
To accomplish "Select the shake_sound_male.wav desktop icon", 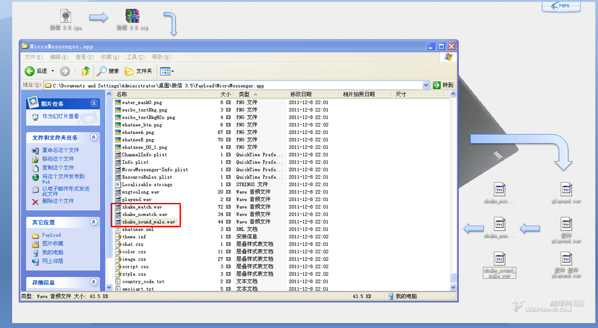I will [x=499, y=265].
